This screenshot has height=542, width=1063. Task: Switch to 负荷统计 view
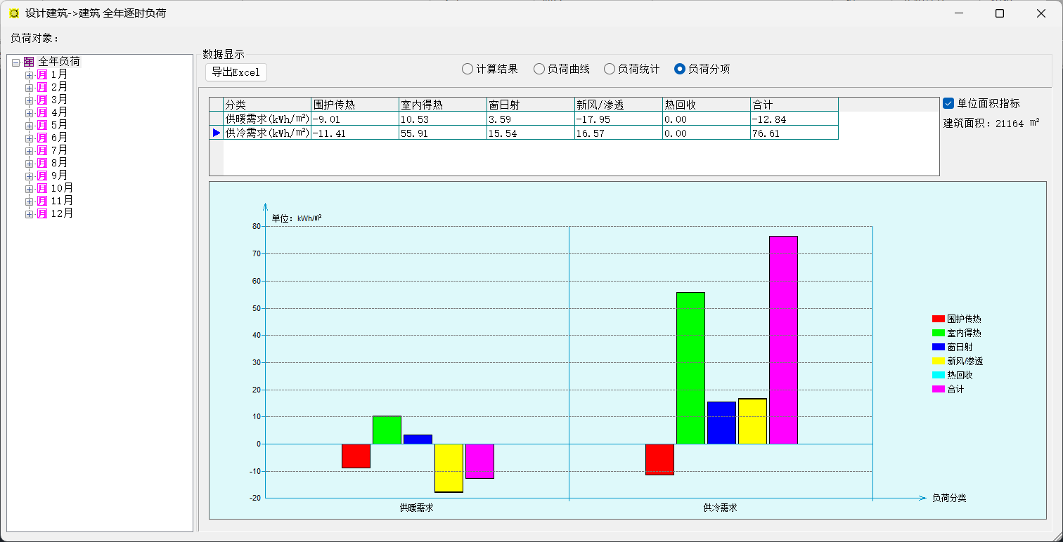(610, 69)
